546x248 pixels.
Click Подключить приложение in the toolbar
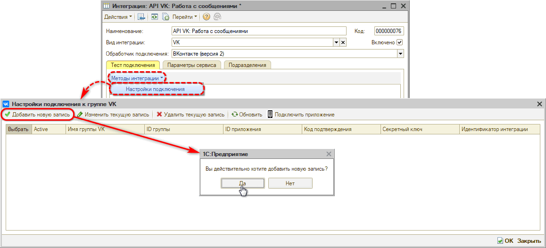[301, 115]
